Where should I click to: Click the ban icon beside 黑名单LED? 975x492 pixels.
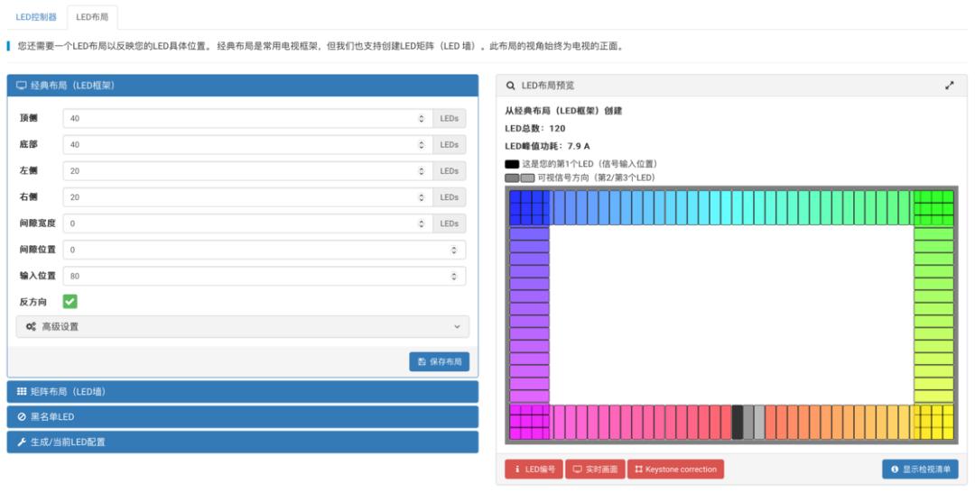point(22,417)
